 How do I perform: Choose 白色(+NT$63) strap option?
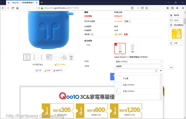click(x=137, y=85)
